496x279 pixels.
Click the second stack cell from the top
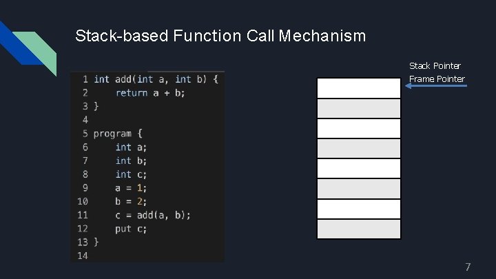coord(358,108)
